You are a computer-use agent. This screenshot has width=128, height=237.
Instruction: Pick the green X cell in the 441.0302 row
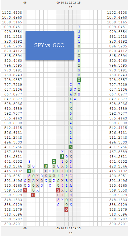pos(54,161)
